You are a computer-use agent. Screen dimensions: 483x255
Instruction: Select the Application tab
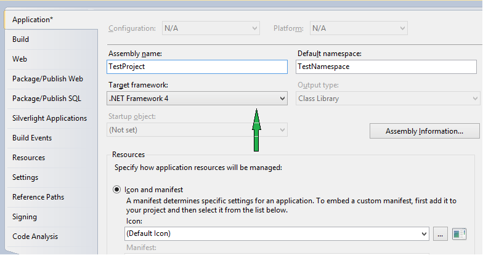33,20
